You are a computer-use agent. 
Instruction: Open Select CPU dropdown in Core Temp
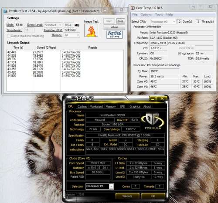pos(163,22)
